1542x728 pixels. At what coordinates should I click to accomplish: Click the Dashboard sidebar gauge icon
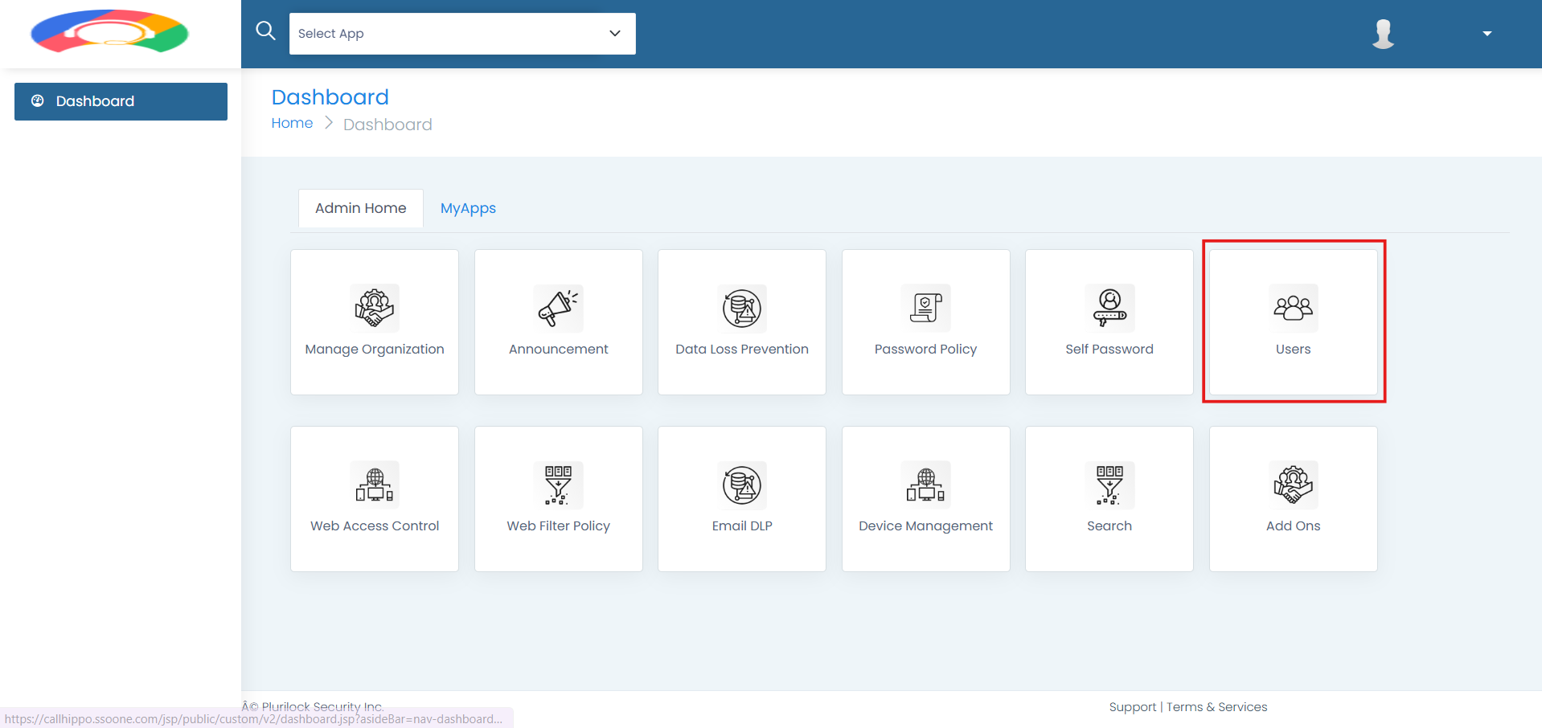37,101
